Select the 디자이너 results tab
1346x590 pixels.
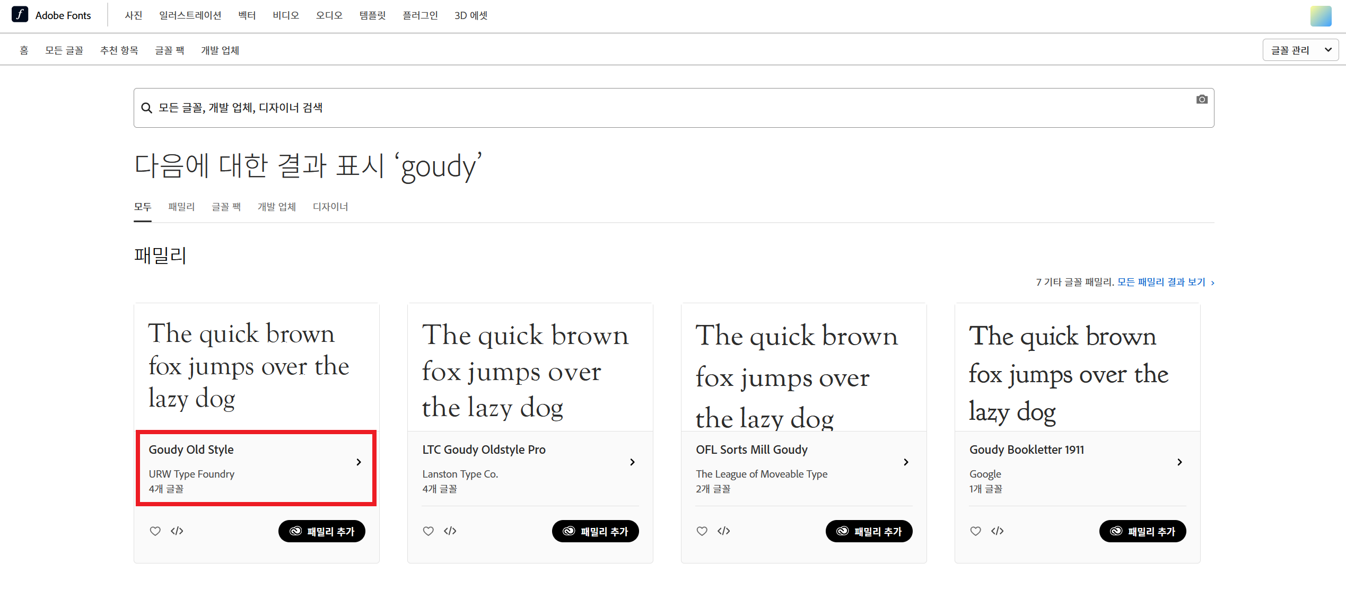(330, 207)
